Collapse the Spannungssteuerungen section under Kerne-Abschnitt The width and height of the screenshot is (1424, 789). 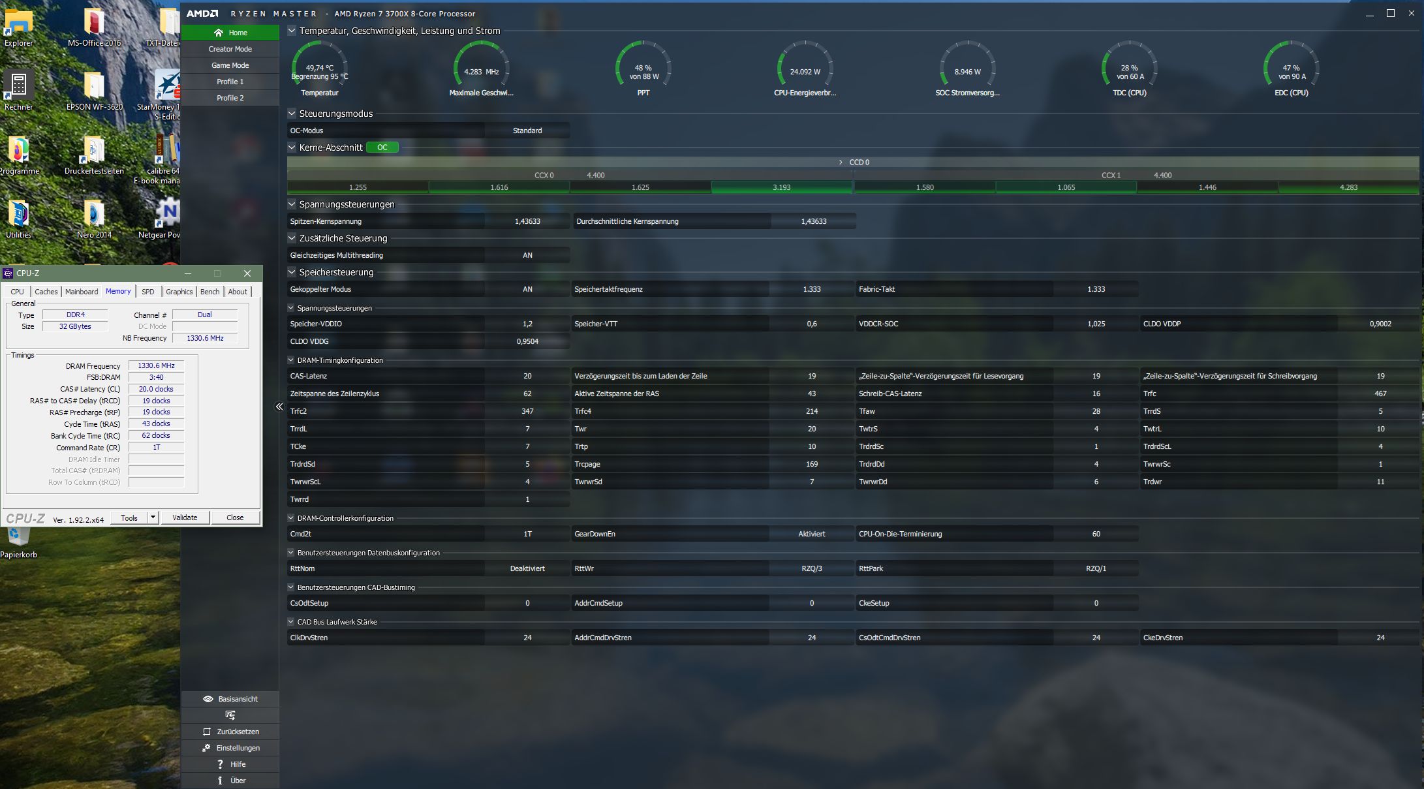(292, 204)
